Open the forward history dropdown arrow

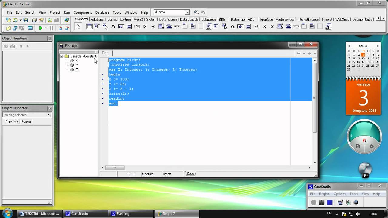(x=315, y=54)
